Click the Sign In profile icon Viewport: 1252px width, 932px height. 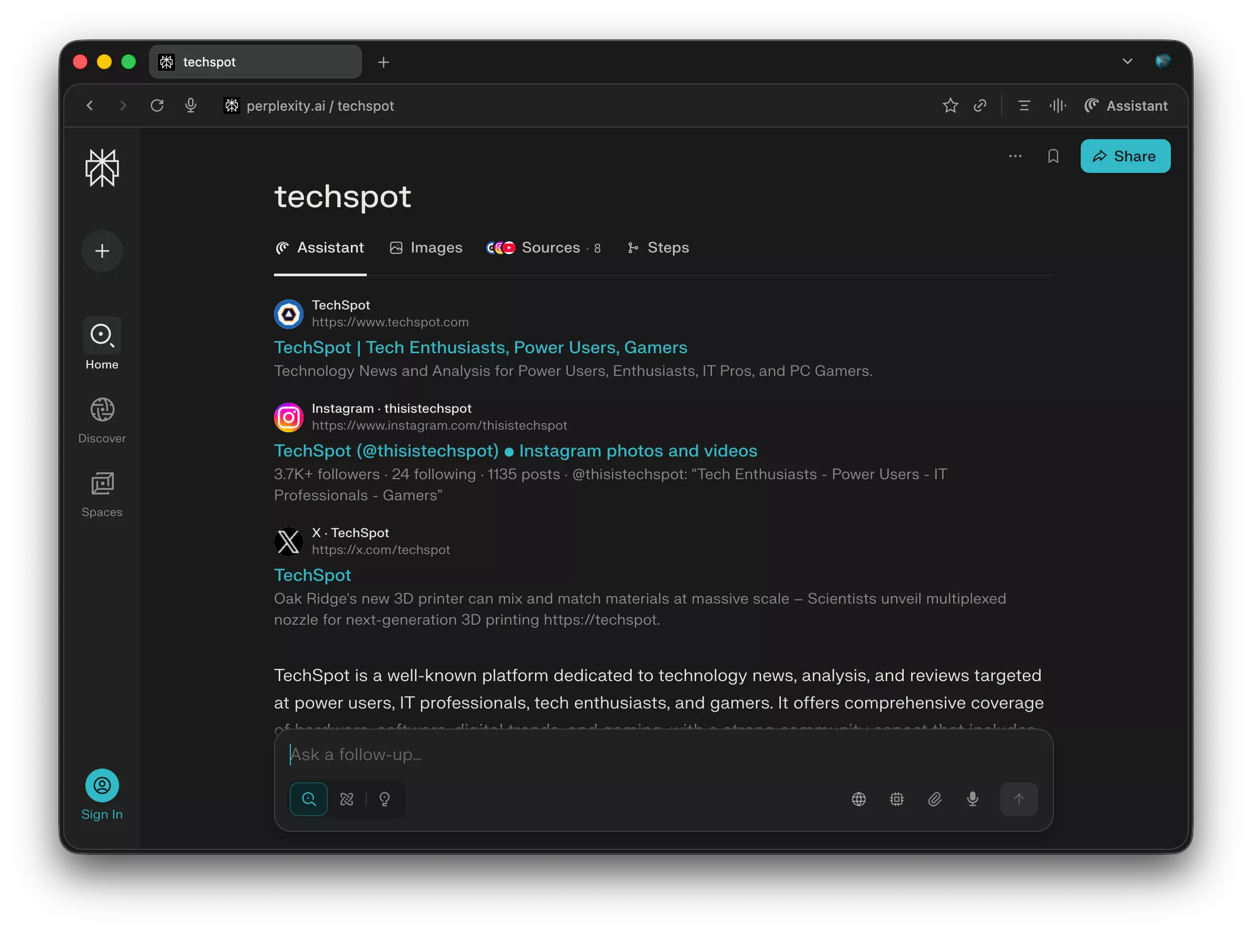tap(102, 785)
